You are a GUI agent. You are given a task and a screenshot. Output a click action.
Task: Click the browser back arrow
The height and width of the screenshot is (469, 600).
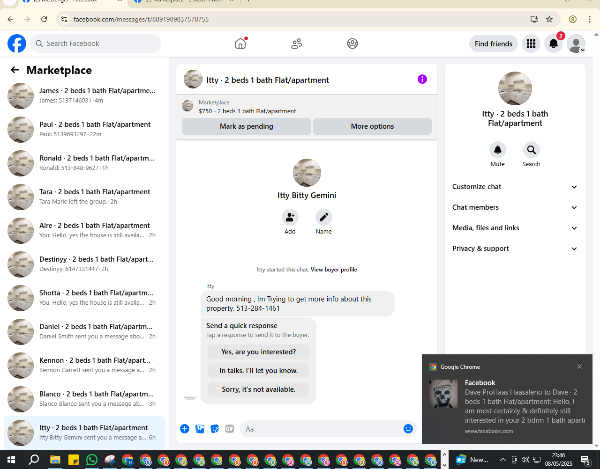tap(10, 19)
